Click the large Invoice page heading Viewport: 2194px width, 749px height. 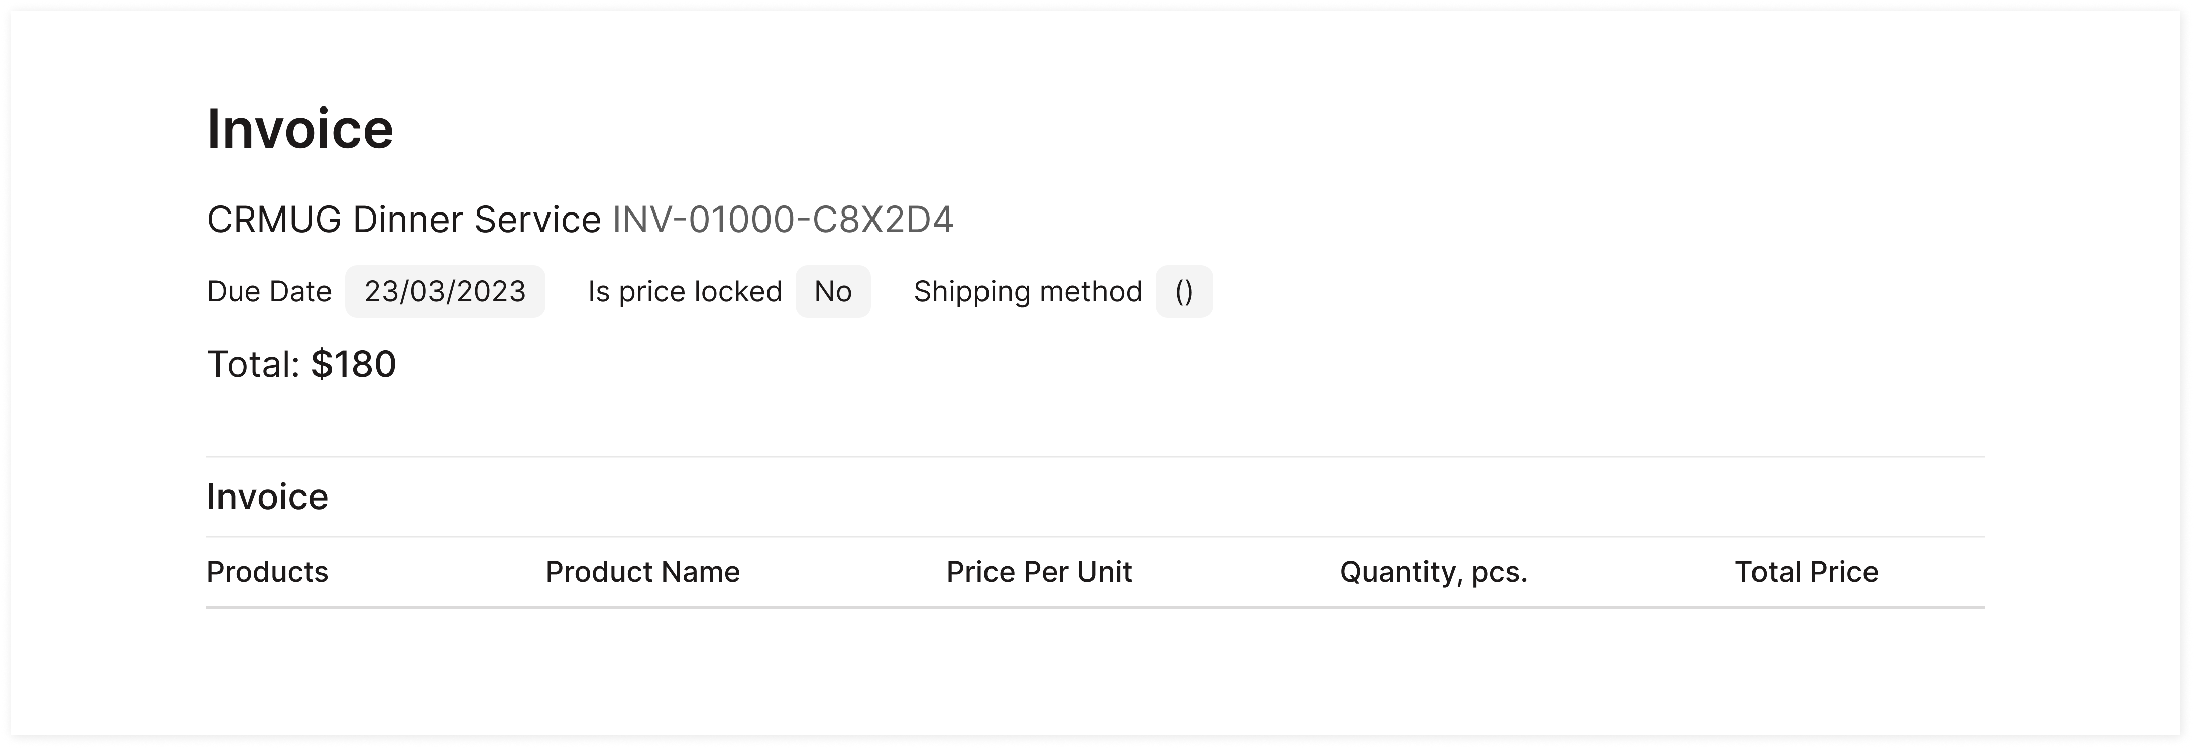coord(300,130)
